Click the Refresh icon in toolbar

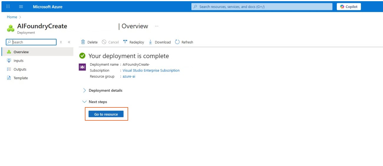(x=177, y=42)
